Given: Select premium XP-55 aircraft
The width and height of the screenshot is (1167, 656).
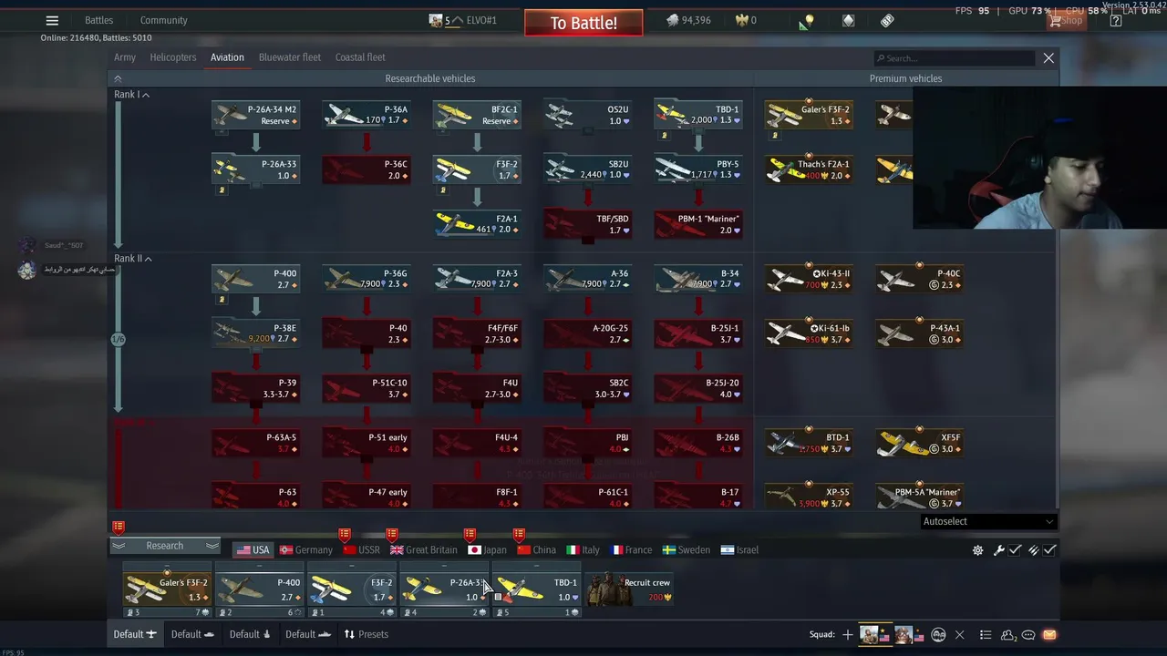Looking at the screenshot, I should (x=809, y=497).
